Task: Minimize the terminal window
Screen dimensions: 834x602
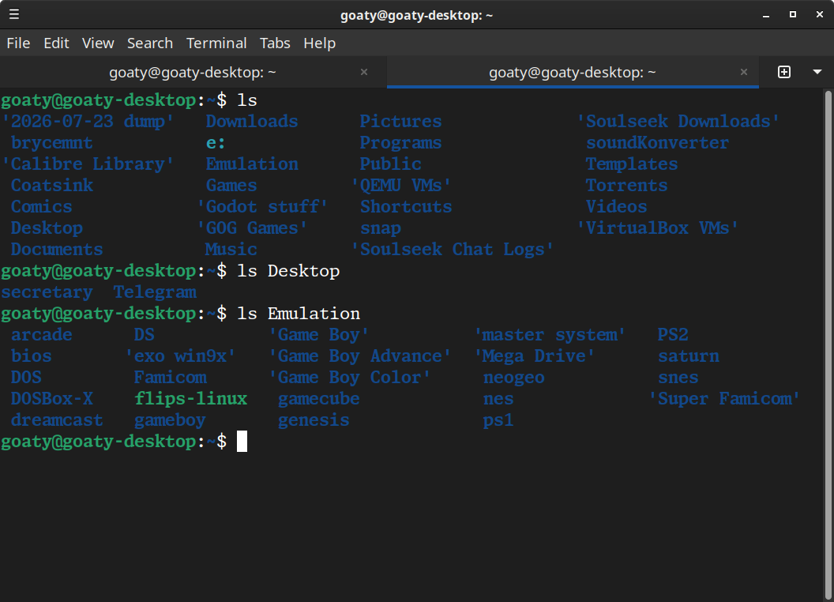Action: point(766,15)
